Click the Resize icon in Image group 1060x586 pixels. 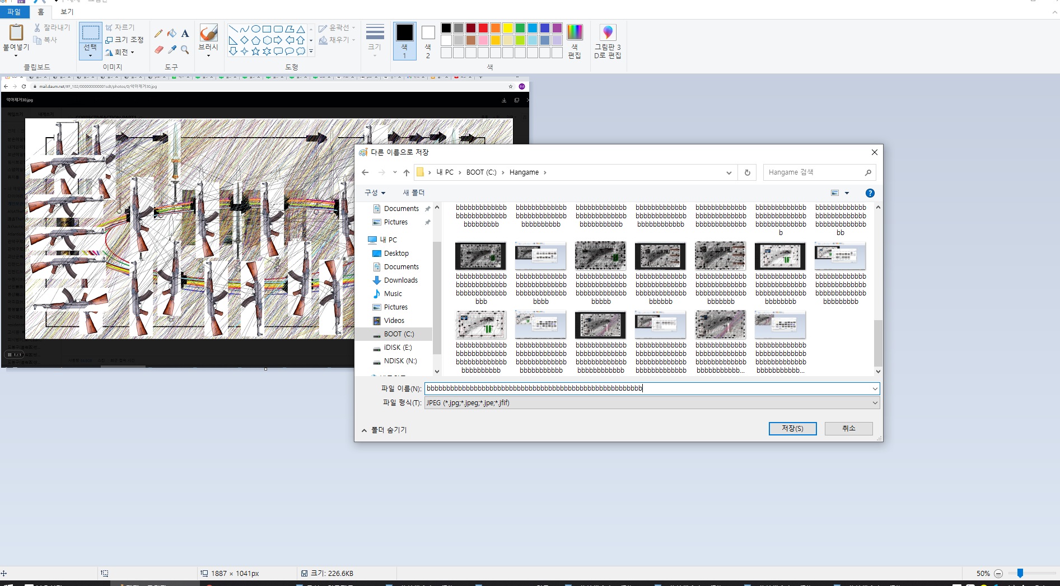coord(109,40)
